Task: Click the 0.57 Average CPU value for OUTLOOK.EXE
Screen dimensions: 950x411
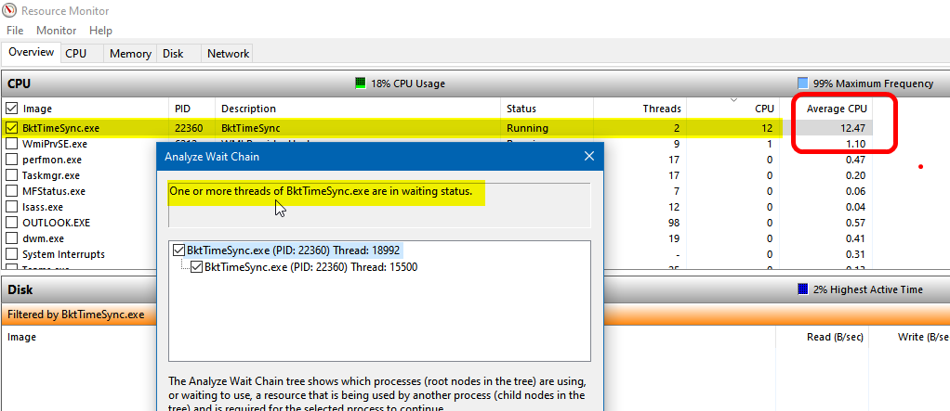Action: pyautogui.click(x=855, y=223)
